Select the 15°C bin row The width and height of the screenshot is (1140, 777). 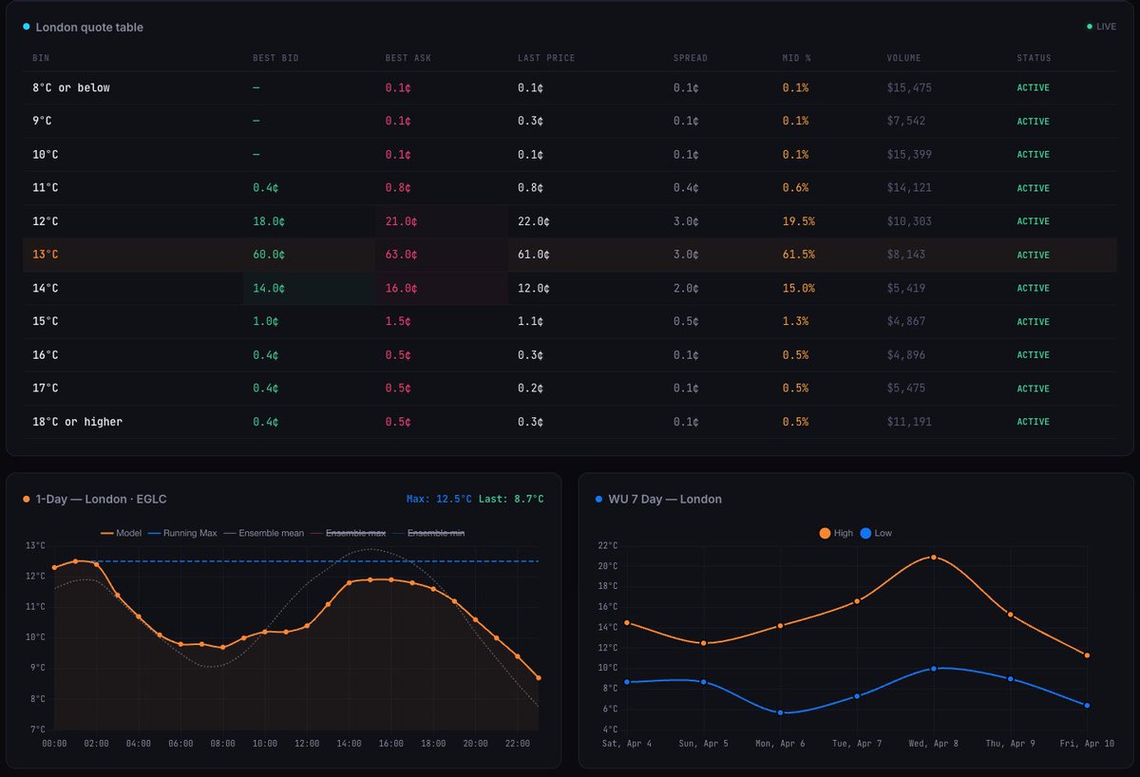click(x=570, y=321)
